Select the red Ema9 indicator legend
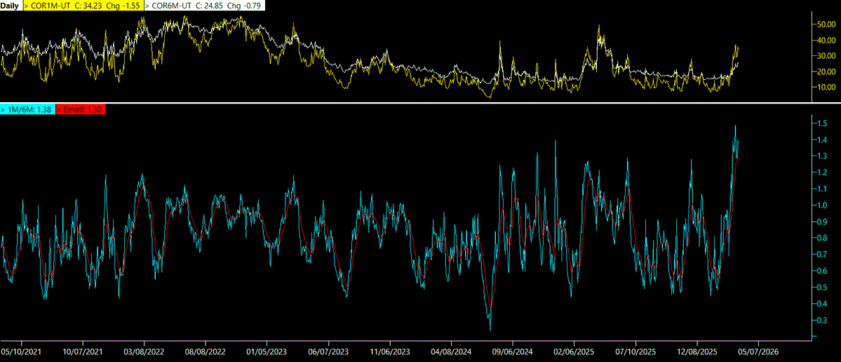The width and height of the screenshot is (841, 362). [x=80, y=109]
